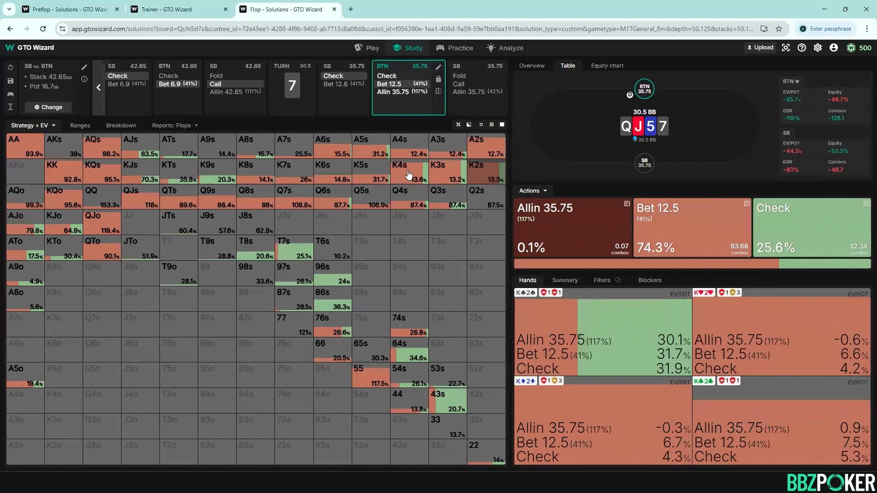The image size is (877, 493).
Task: Click the practice gamepad icon in sidebar
Action: pyautogui.click(x=11, y=94)
